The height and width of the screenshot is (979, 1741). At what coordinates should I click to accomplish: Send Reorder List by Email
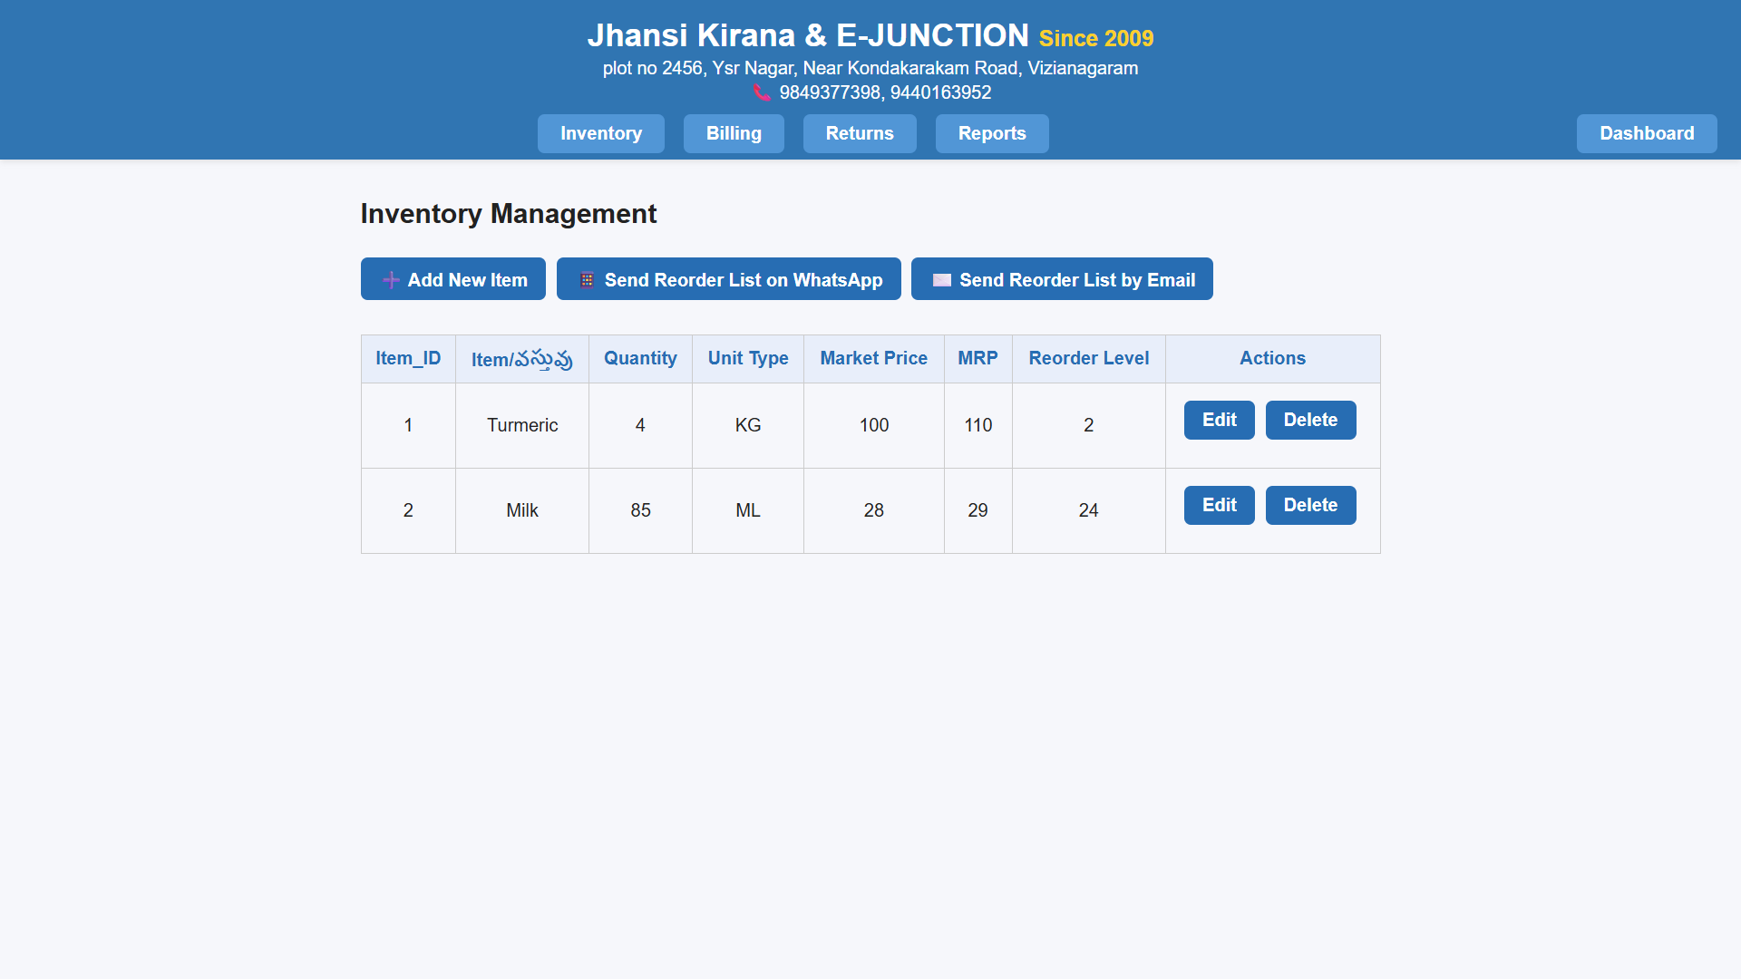[1062, 279]
